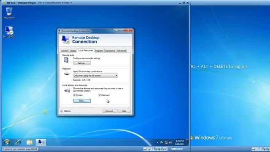This screenshot has width=270, height=152.
Task: Open the Virtual Machine menu
Action: [54, 3]
